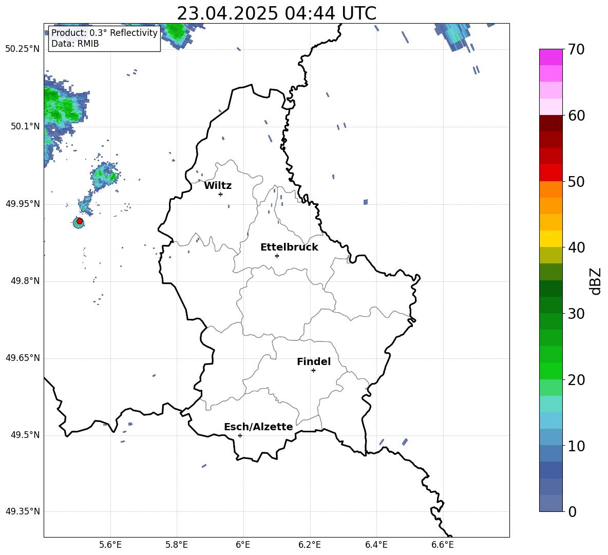This screenshot has height=555, width=608.
Task: Click the 5.6°E longitude label
Action: [x=110, y=545]
